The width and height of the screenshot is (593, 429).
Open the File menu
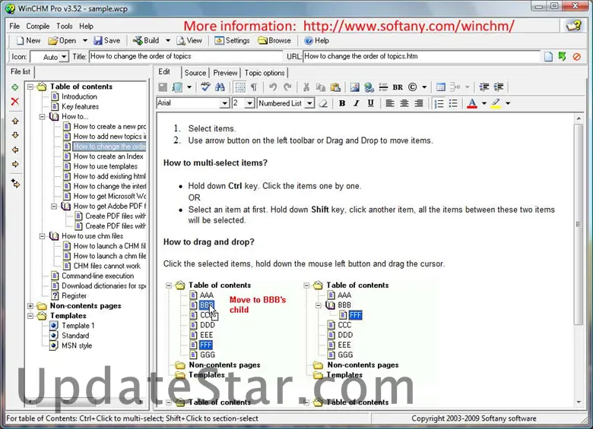tap(14, 26)
